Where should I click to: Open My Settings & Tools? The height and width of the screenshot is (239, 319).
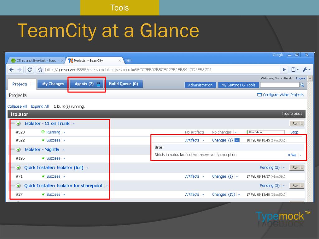pyautogui.click(x=238, y=85)
